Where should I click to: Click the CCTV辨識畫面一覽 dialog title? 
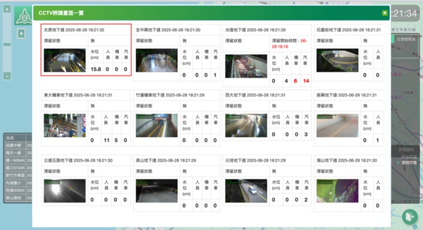pos(61,13)
